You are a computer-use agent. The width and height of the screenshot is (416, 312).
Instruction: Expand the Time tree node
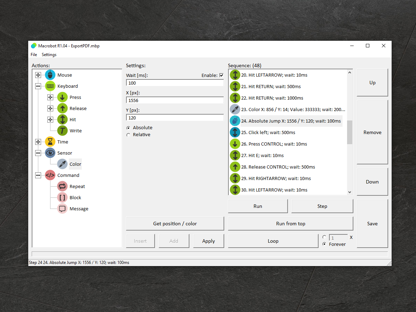point(38,142)
